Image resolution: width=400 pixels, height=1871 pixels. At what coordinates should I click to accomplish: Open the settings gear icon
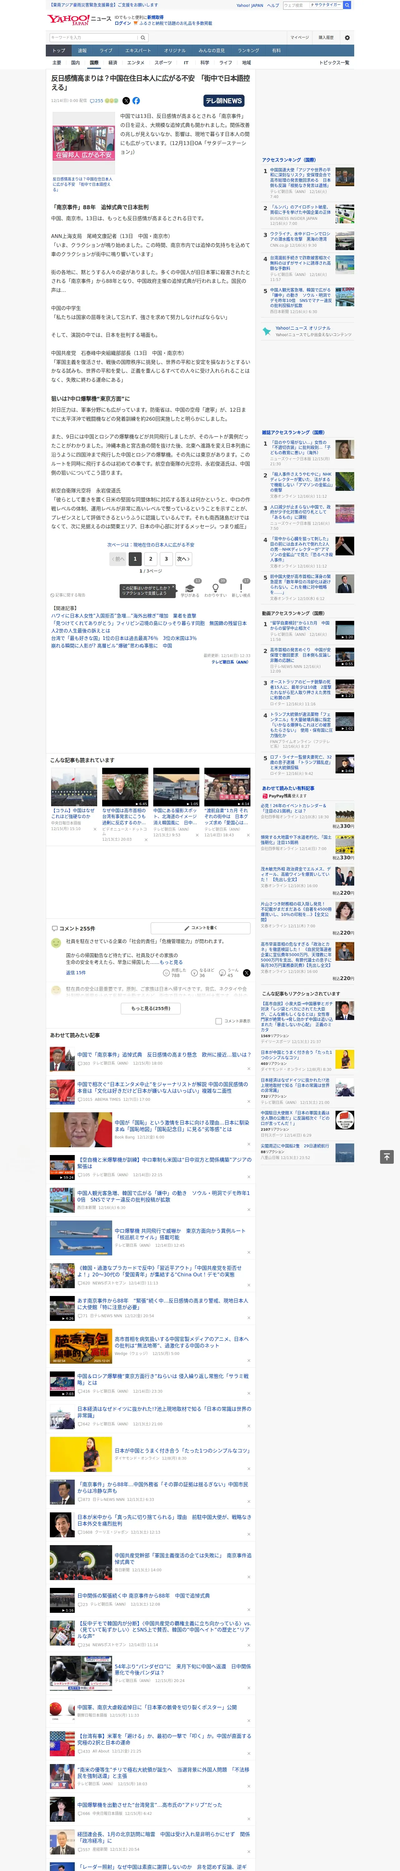[347, 37]
